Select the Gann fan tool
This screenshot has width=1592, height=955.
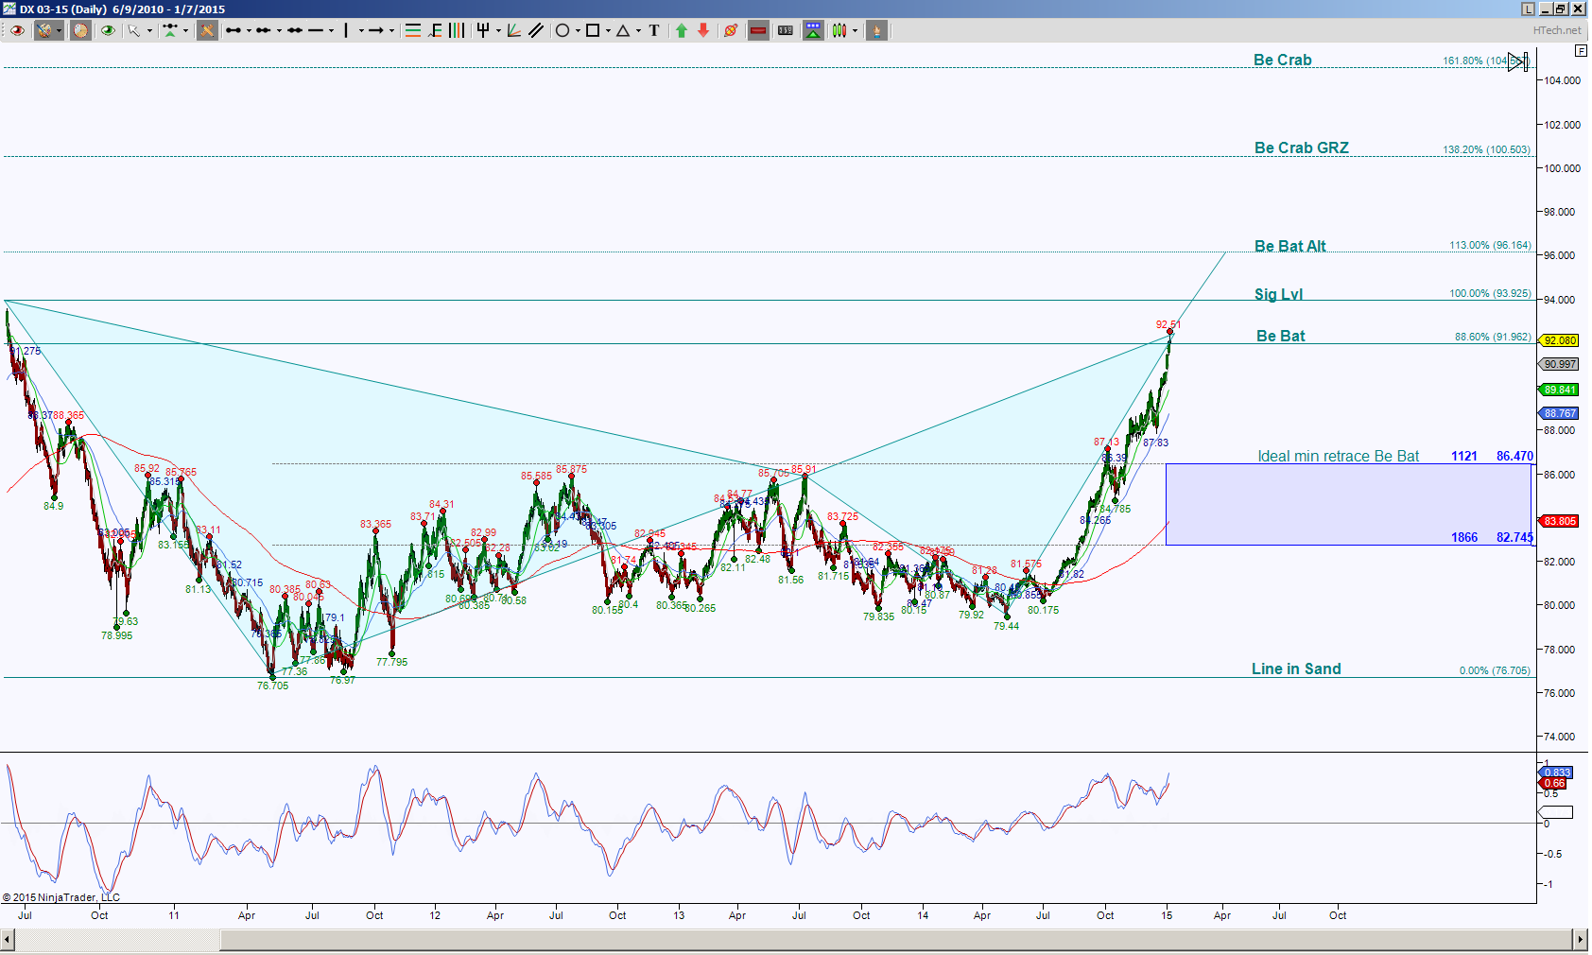(514, 30)
